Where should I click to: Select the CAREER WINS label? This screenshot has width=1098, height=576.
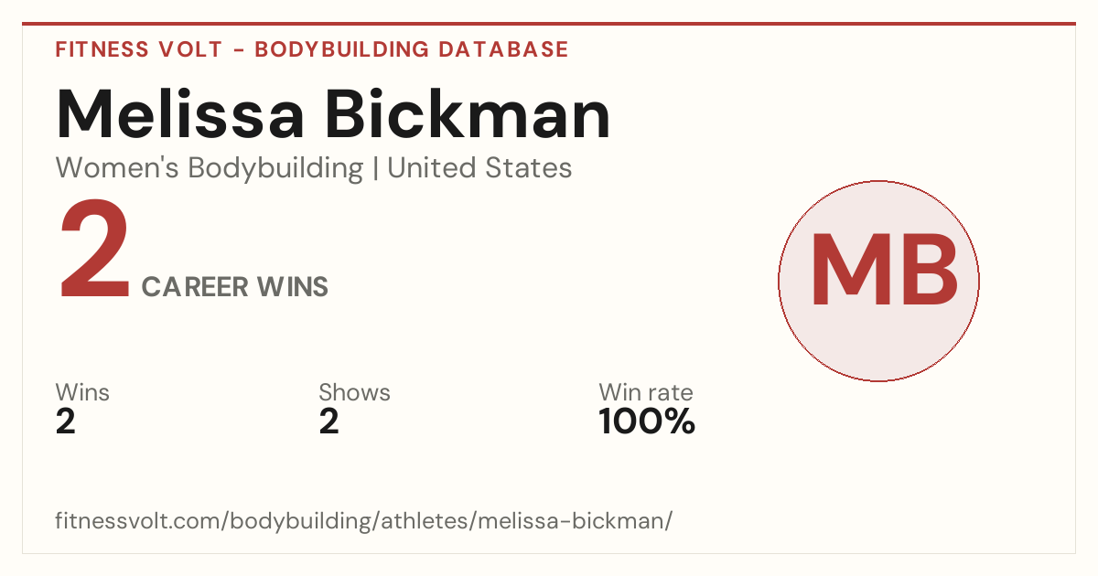point(235,287)
